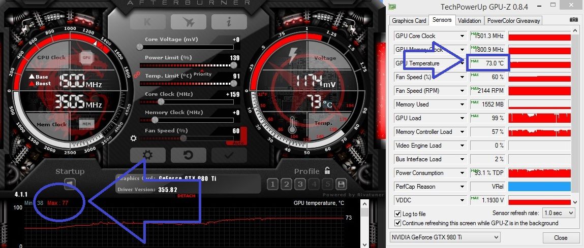Click the Priority triangle marker under Power Limit
584x248 pixels.
tap(202, 70)
